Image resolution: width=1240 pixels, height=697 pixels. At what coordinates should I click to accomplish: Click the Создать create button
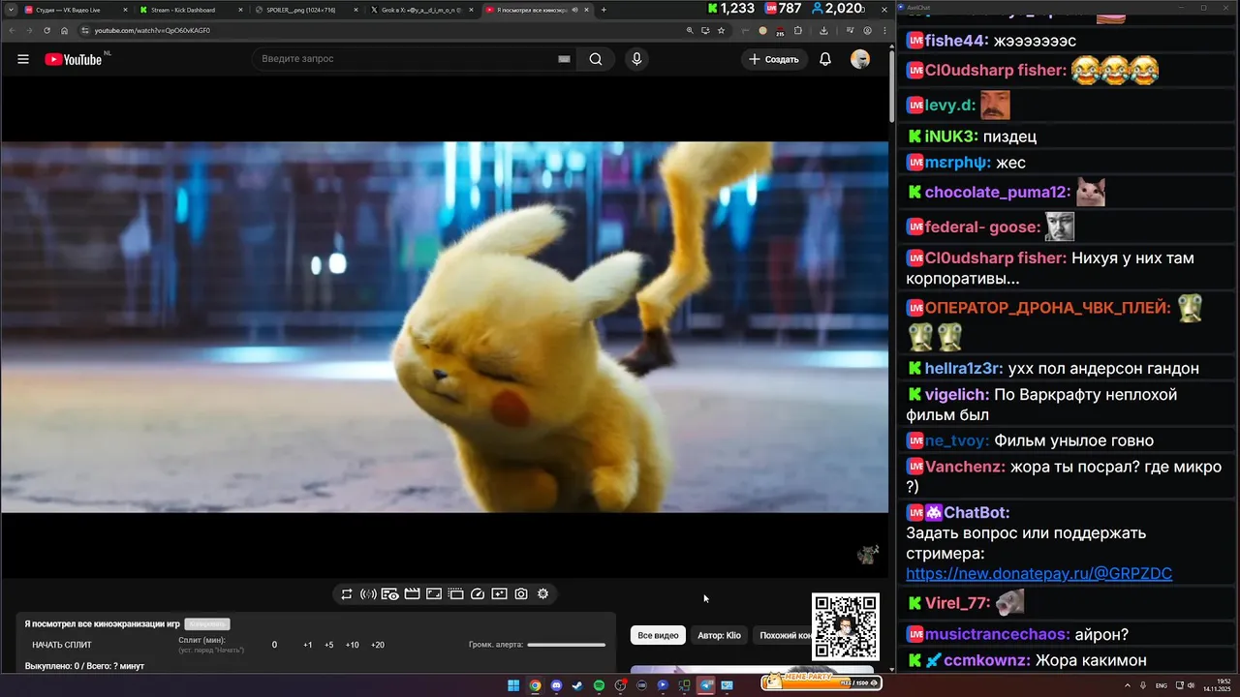click(774, 59)
